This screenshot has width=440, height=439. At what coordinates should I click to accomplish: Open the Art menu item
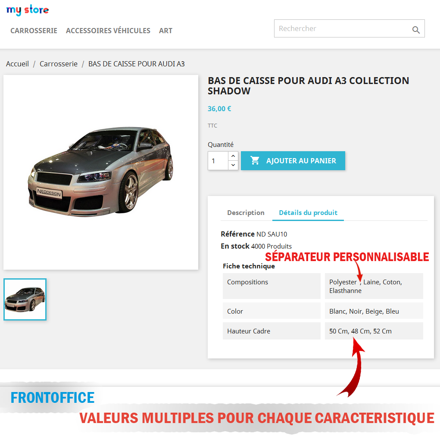[x=165, y=31]
